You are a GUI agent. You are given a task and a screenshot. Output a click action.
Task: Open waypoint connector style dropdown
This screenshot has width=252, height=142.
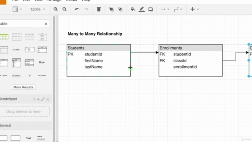click(x=178, y=9)
